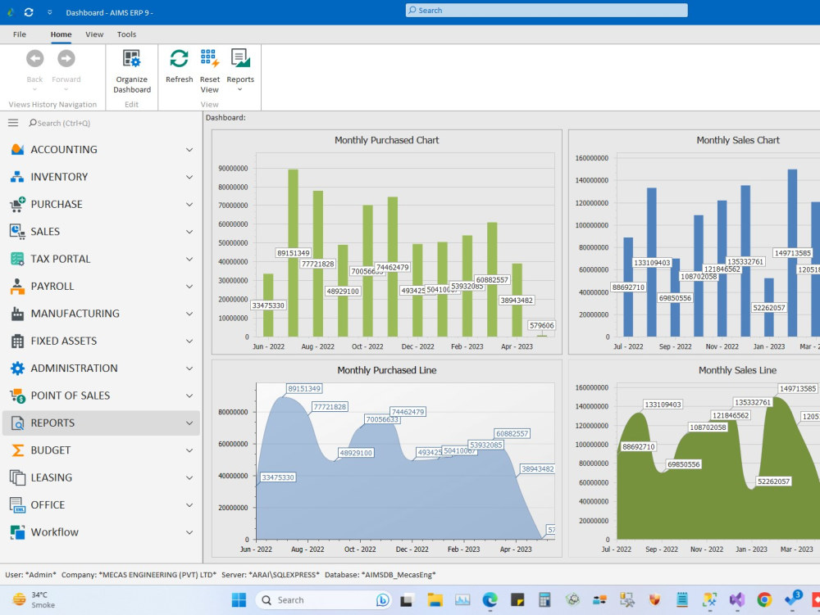Click the Tax Portal icon
This screenshot has width=820, height=615.
[x=17, y=259]
